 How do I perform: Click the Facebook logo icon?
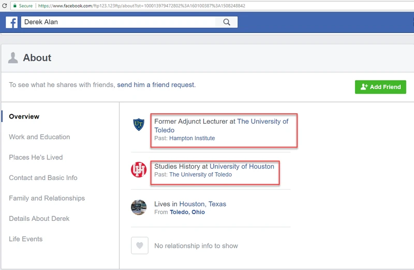click(11, 22)
